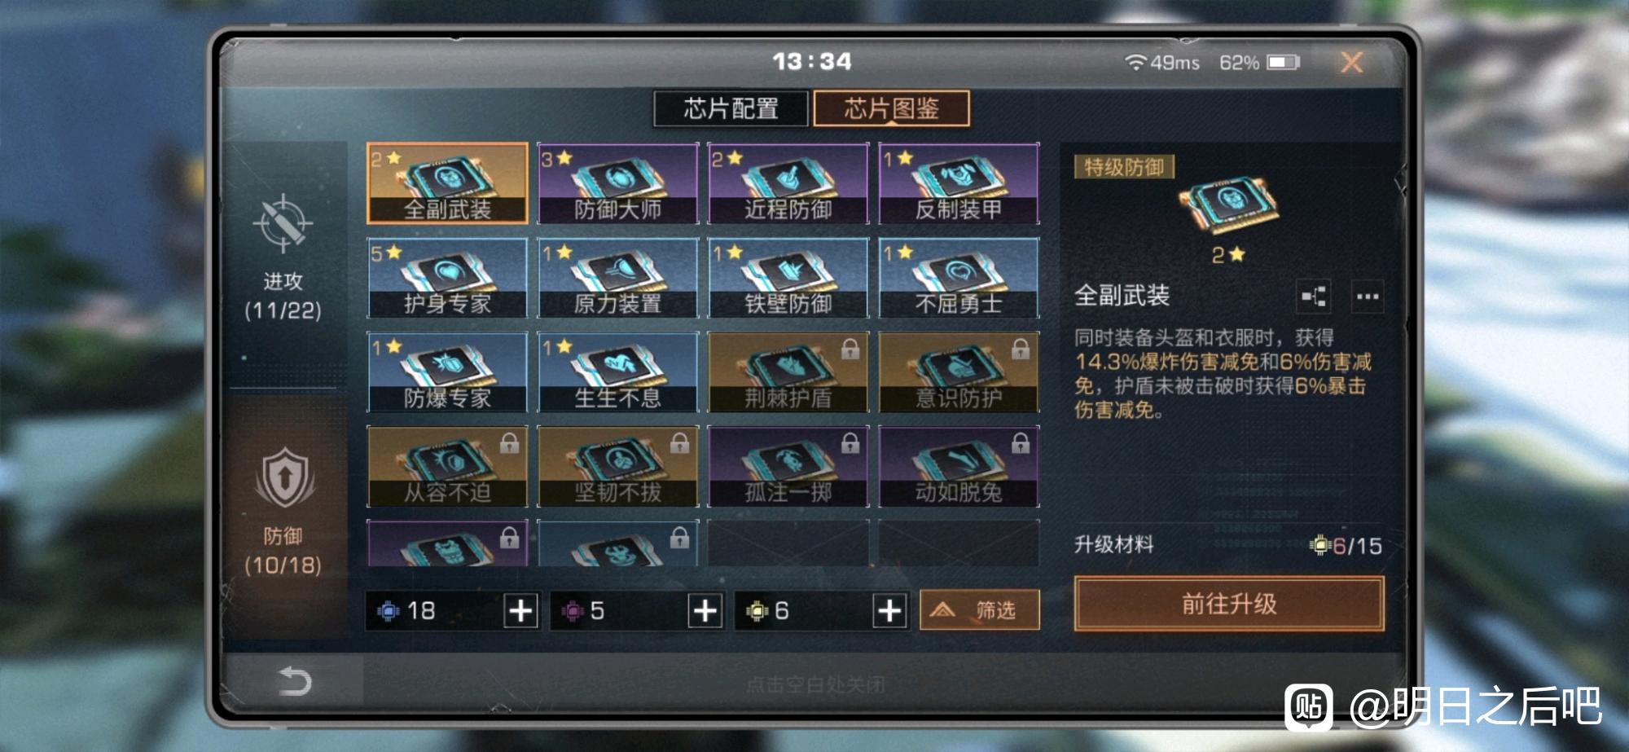Click the chip upgrade tree icon
The width and height of the screenshot is (1629, 752).
[1313, 297]
